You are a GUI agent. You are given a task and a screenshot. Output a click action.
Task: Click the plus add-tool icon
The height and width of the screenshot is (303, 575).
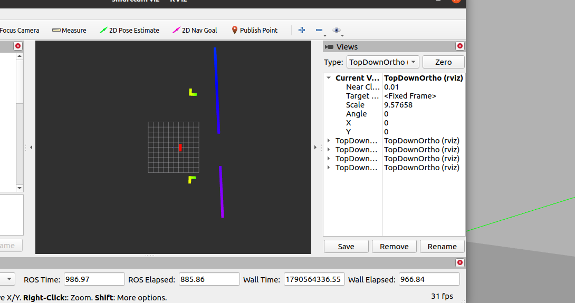tap(302, 30)
